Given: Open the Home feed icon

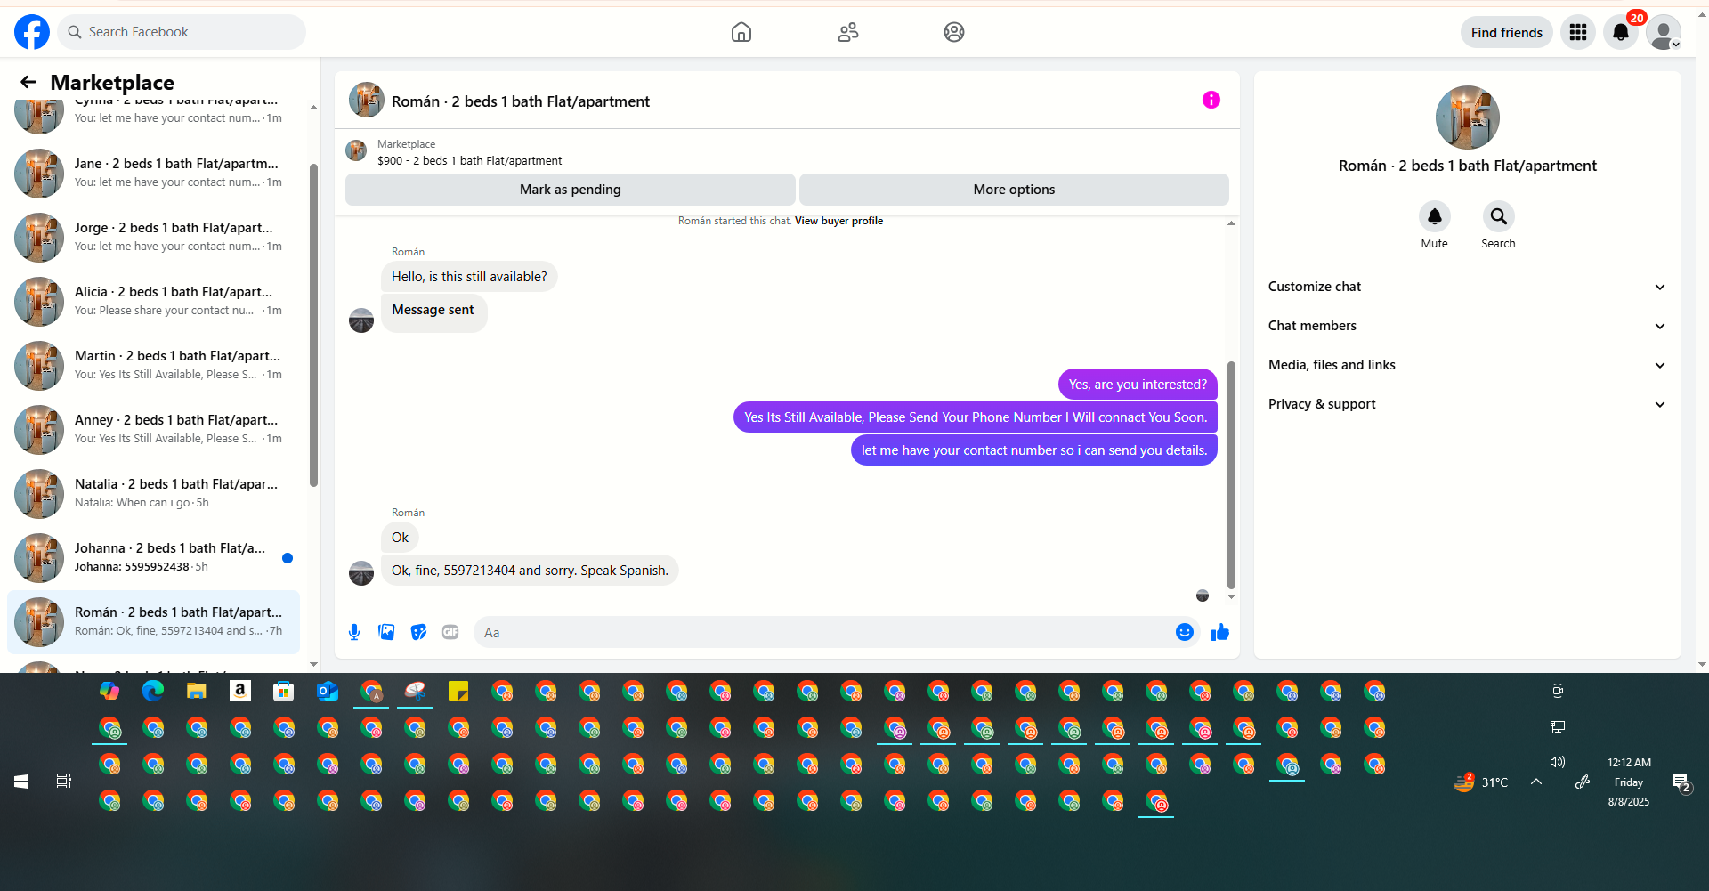Looking at the screenshot, I should click(x=741, y=32).
